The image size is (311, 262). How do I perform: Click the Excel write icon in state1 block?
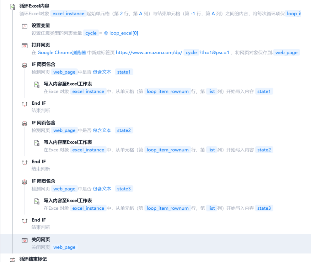point(37,85)
